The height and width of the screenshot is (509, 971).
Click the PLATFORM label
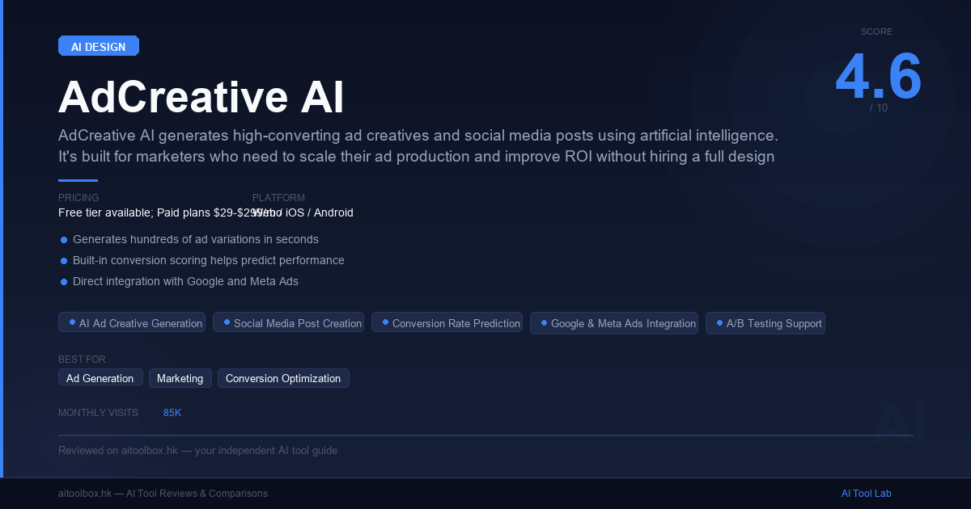point(278,198)
